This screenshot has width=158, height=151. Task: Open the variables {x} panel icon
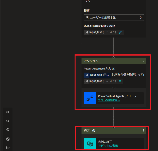pyautogui.click(x=8, y=148)
